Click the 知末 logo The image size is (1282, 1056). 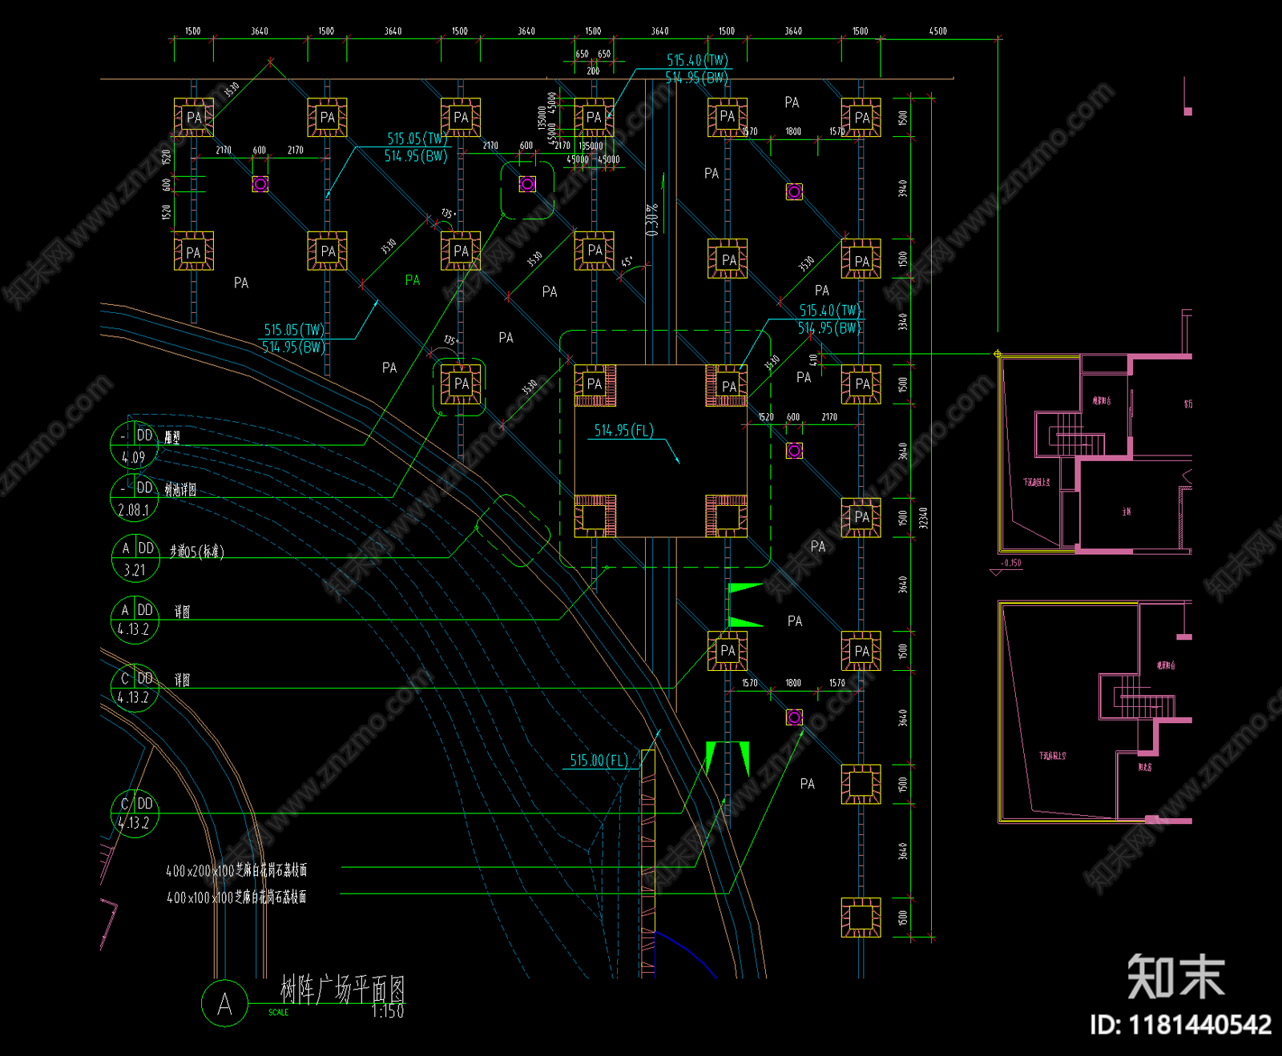point(1176,977)
